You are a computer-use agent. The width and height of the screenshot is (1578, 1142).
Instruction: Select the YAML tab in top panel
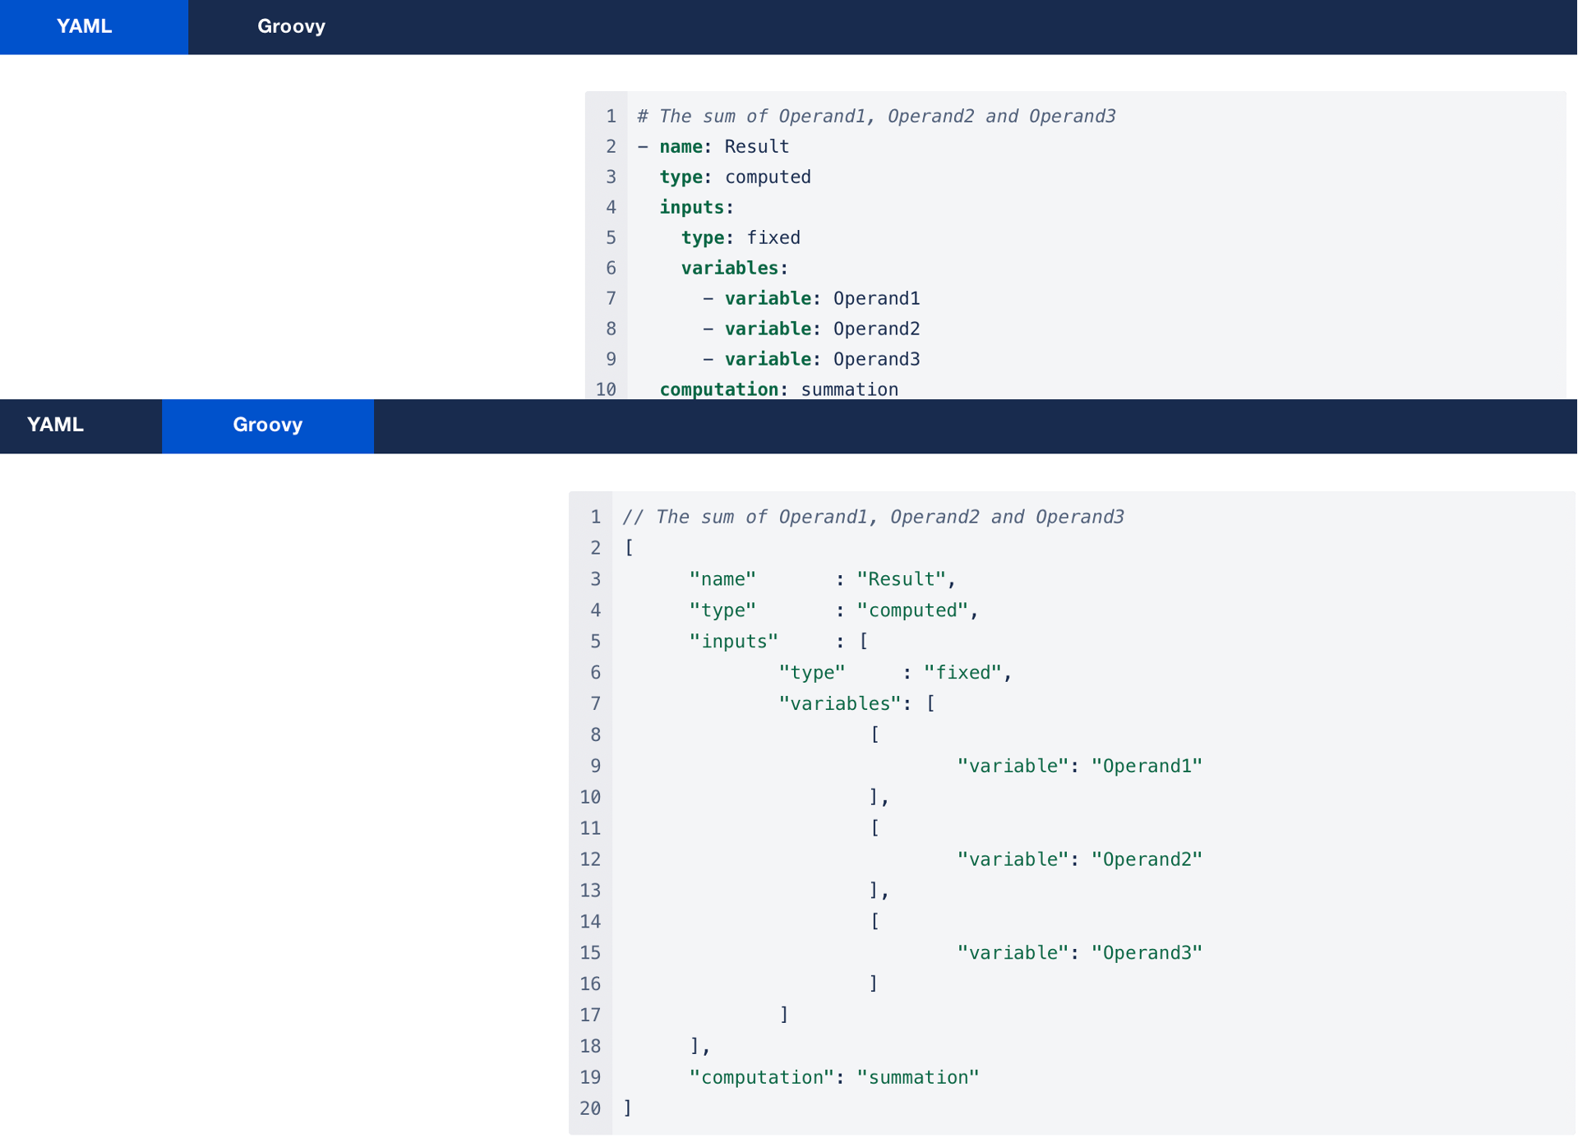click(85, 26)
